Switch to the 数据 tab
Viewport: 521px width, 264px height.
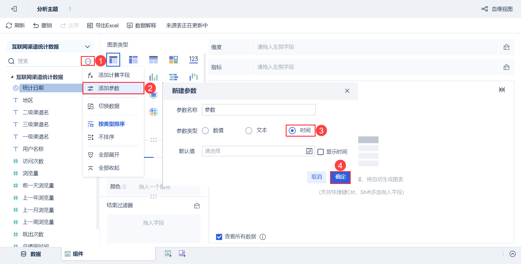[x=31, y=254]
